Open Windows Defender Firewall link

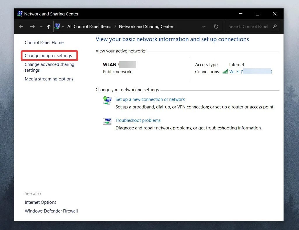[51, 211]
